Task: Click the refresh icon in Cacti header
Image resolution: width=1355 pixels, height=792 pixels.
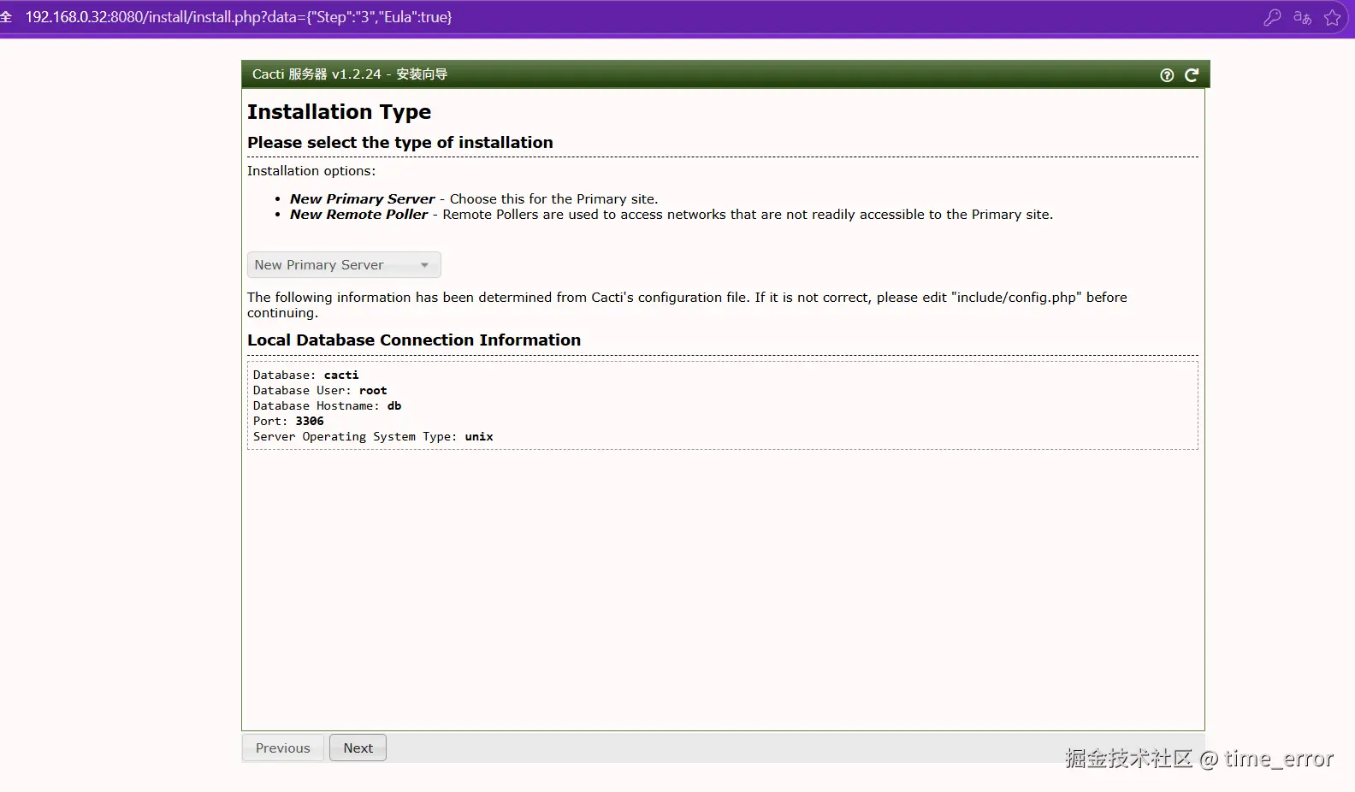Action: (1192, 75)
